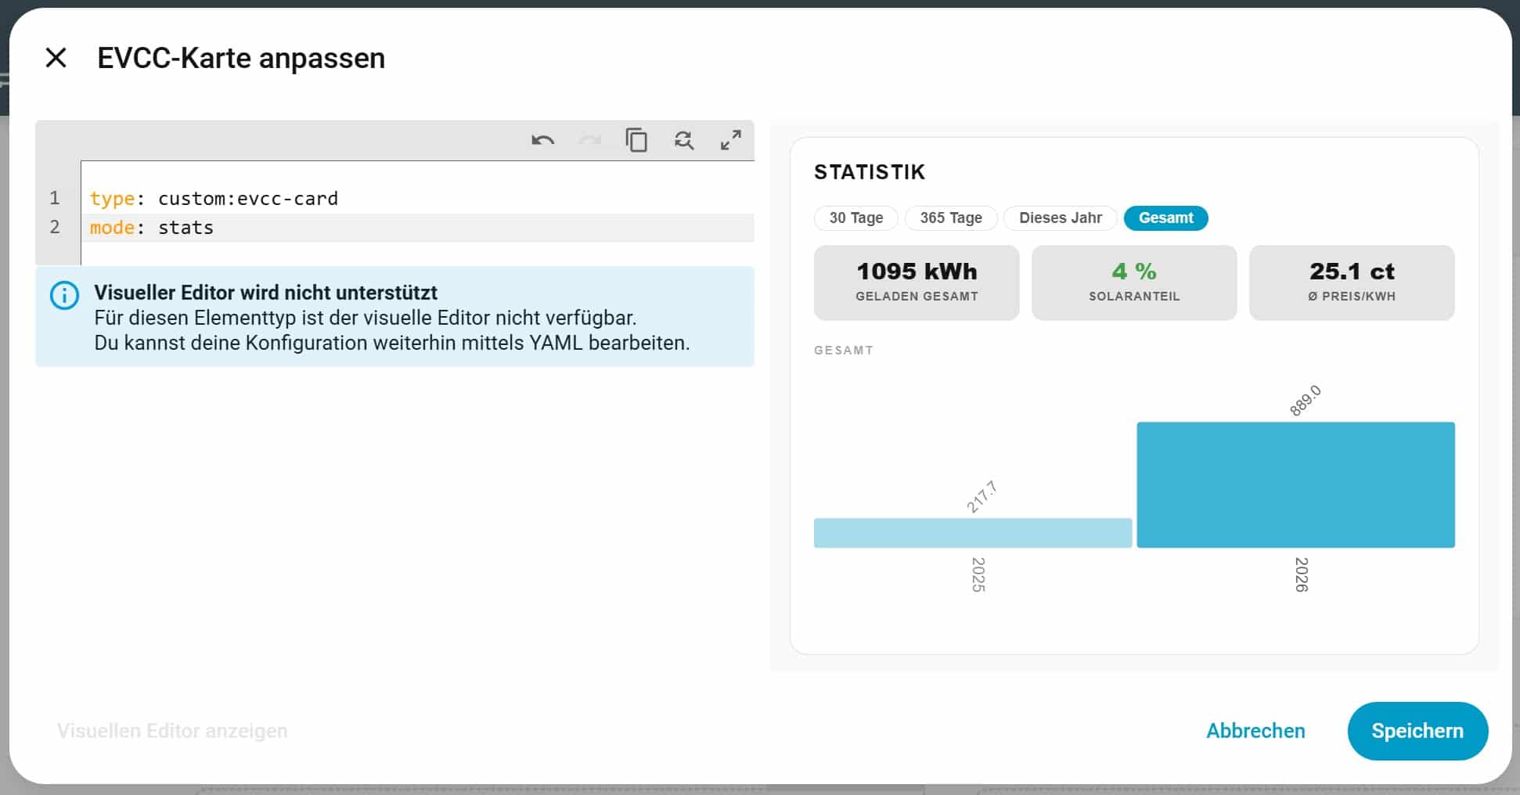
Task: Cancel editing with Abbrechen
Action: click(x=1255, y=731)
